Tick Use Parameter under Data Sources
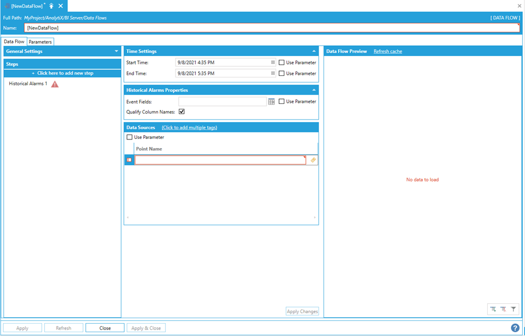Image resolution: width=525 pixels, height=336 pixels. tap(129, 137)
